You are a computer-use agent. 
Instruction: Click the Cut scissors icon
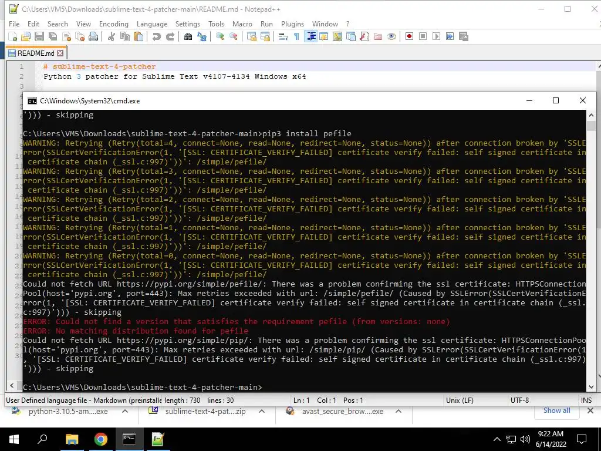pos(111,36)
